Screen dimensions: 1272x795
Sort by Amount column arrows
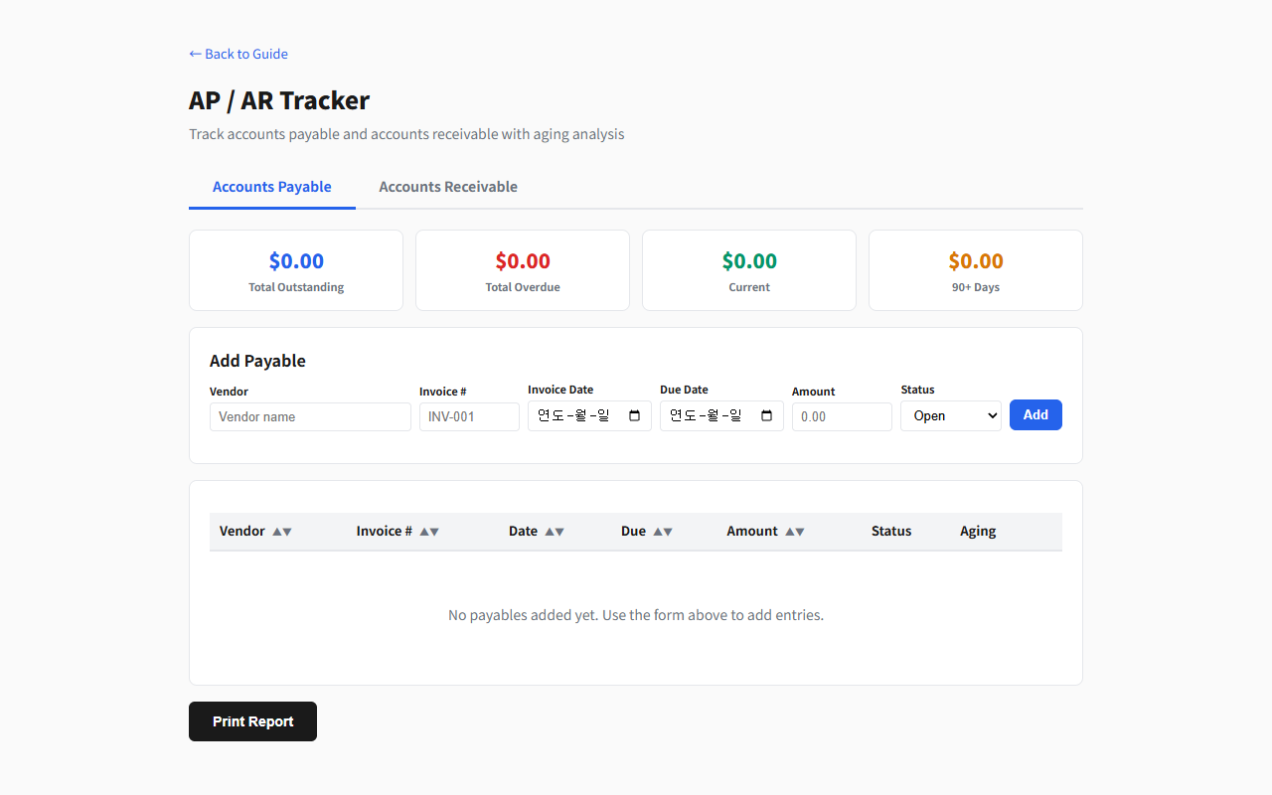794,532
